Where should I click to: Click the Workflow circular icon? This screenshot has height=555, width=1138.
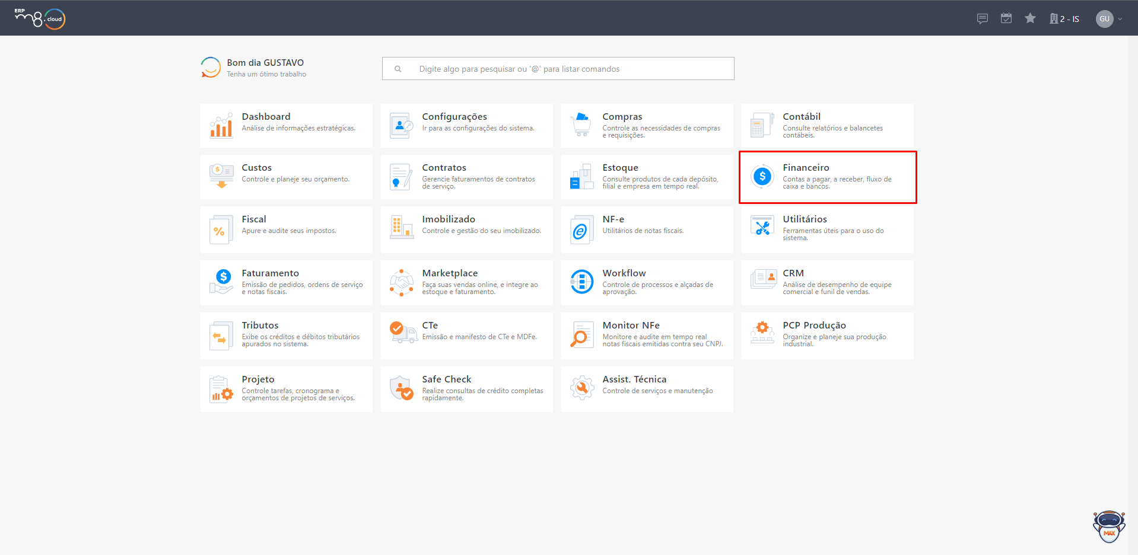pos(581,282)
